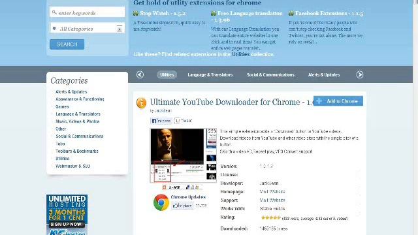Open Utilities category in sidebar
418x235 pixels.
pyautogui.click(x=63, y=159)
